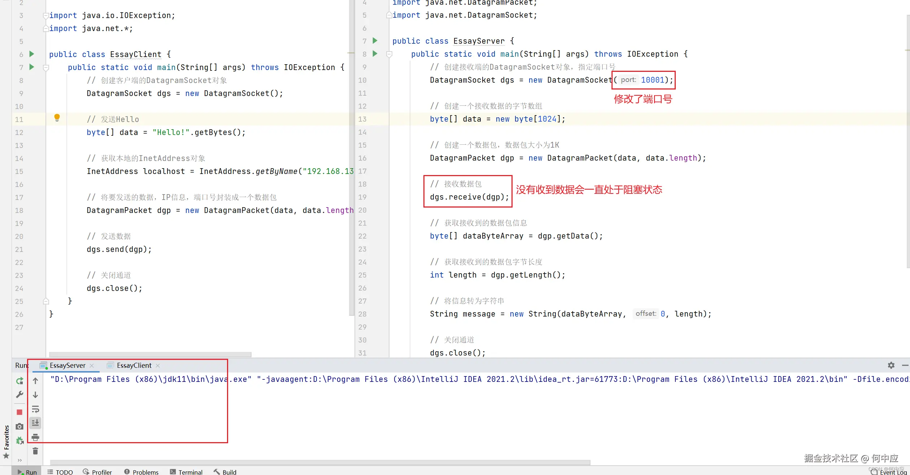
Task: Collapse imports fold marker in EssayServer
Action: [389, 15]
